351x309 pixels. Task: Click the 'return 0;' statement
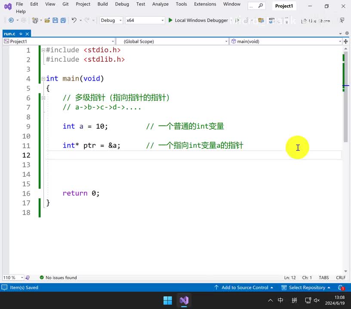pos(81,193)
